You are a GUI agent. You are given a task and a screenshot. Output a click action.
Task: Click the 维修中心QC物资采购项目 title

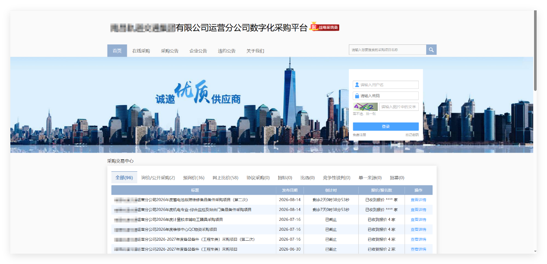pyautogui.click(x=166, y=229)
